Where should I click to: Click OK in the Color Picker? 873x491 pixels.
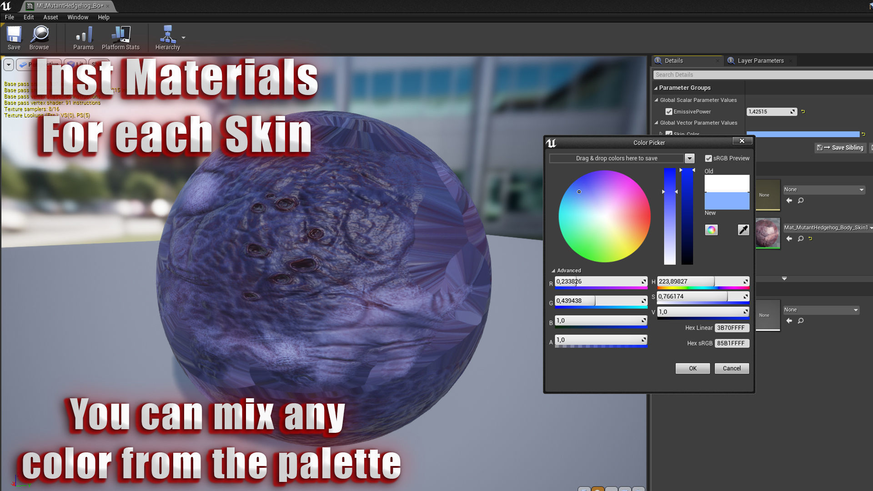pyautogui.click(x=692, y=368)
